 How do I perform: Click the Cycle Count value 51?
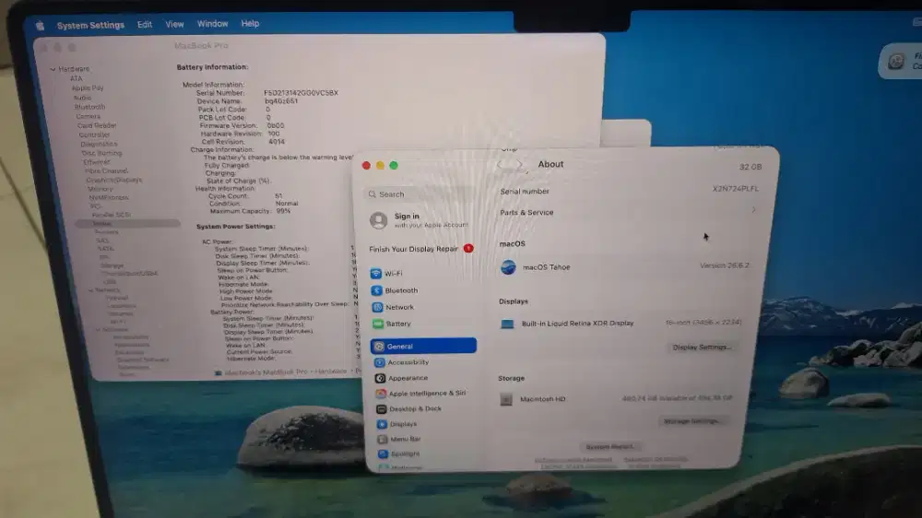click(278, 195)
